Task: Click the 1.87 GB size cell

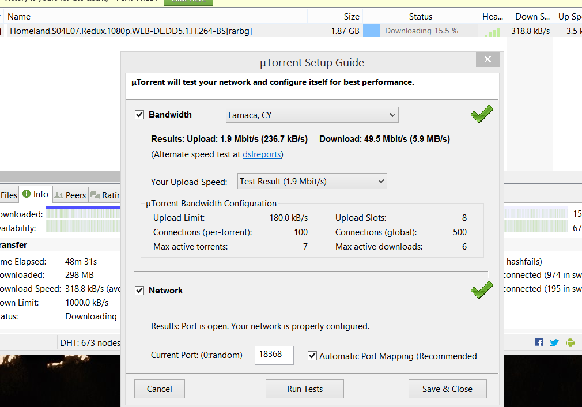Action: (345, 31)
